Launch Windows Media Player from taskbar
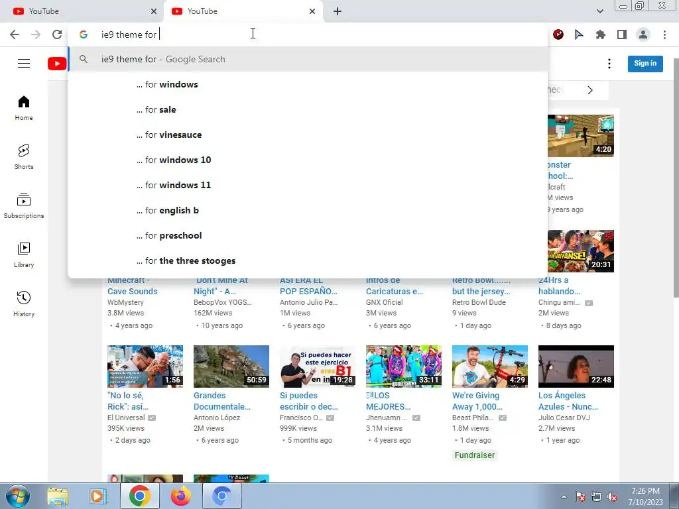The height and width of the screenshot is (509, 679). [98, 496]
